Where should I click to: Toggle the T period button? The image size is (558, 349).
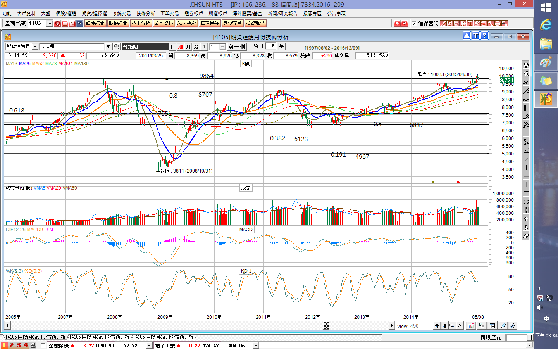204,47
